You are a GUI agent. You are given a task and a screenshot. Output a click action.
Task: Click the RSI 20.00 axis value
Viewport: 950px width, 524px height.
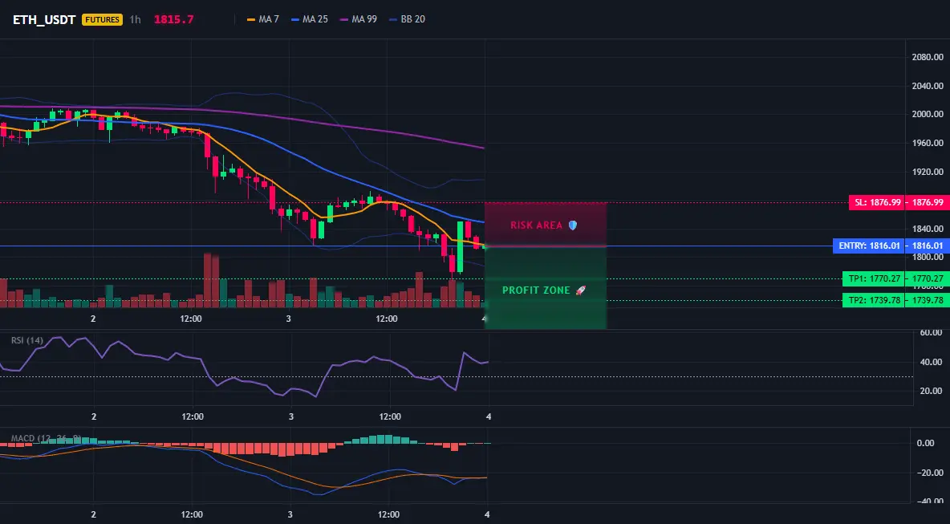(931, 391)
